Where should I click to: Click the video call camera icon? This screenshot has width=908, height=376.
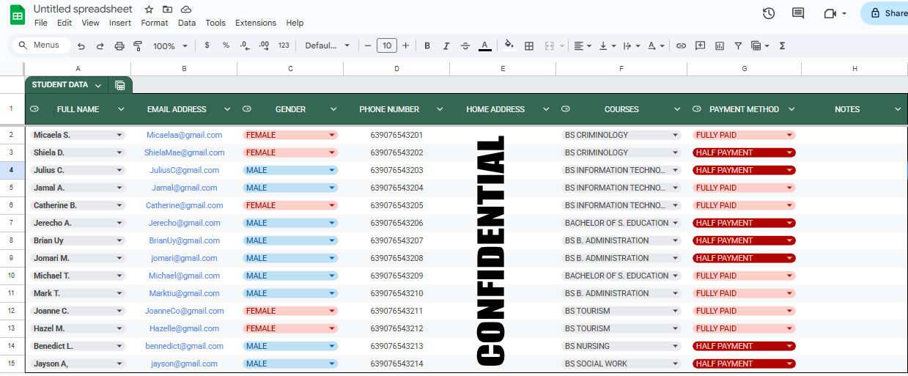coord(830,13)
